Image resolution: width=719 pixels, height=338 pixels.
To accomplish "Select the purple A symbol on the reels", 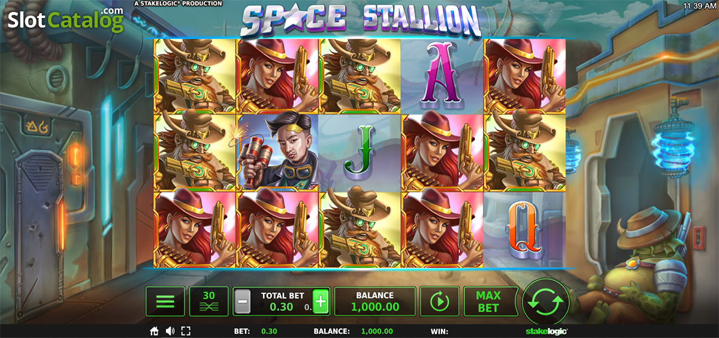I will 442,74.
